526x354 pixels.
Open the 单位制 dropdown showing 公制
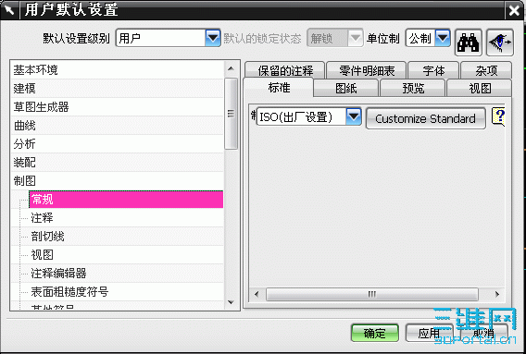[x=428, y=38]
